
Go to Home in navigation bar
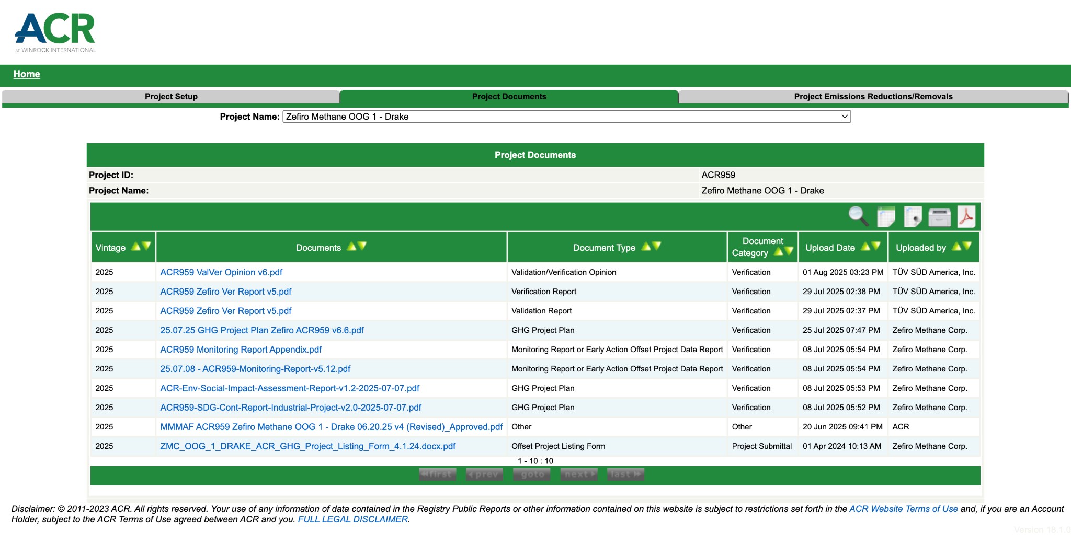[x=27, y=74]
